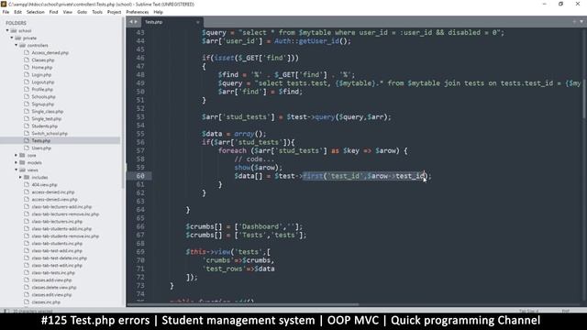Open Users.php in sidebar
Screen dimensions: 587x330
point(41,148)
